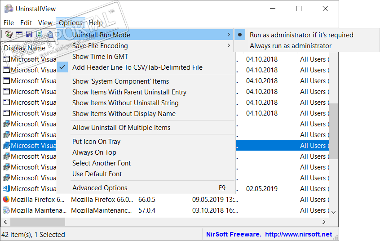Uncheck 'Add Header Line To CSV/Tab-Delimited File'
This screenshot has height=241, width=380.
(137, 67)
